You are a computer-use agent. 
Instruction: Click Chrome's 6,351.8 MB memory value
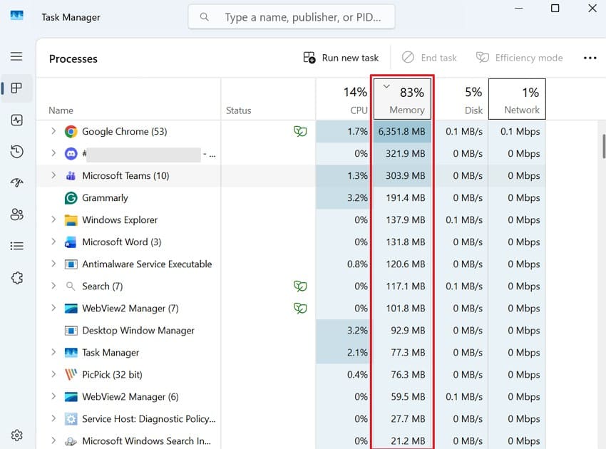[402, 132]
